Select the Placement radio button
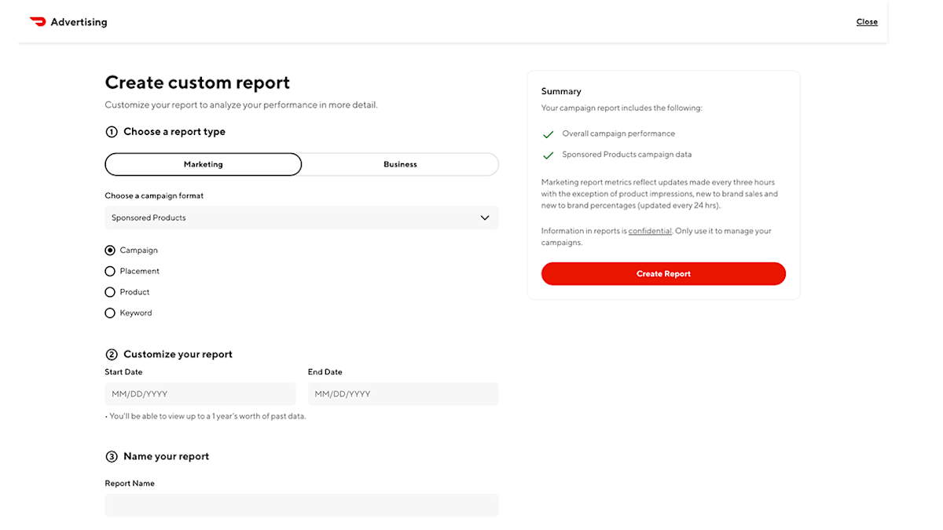The width and height of the screenshot is (943, 530). pyautogui.click(x=110, y=270)
